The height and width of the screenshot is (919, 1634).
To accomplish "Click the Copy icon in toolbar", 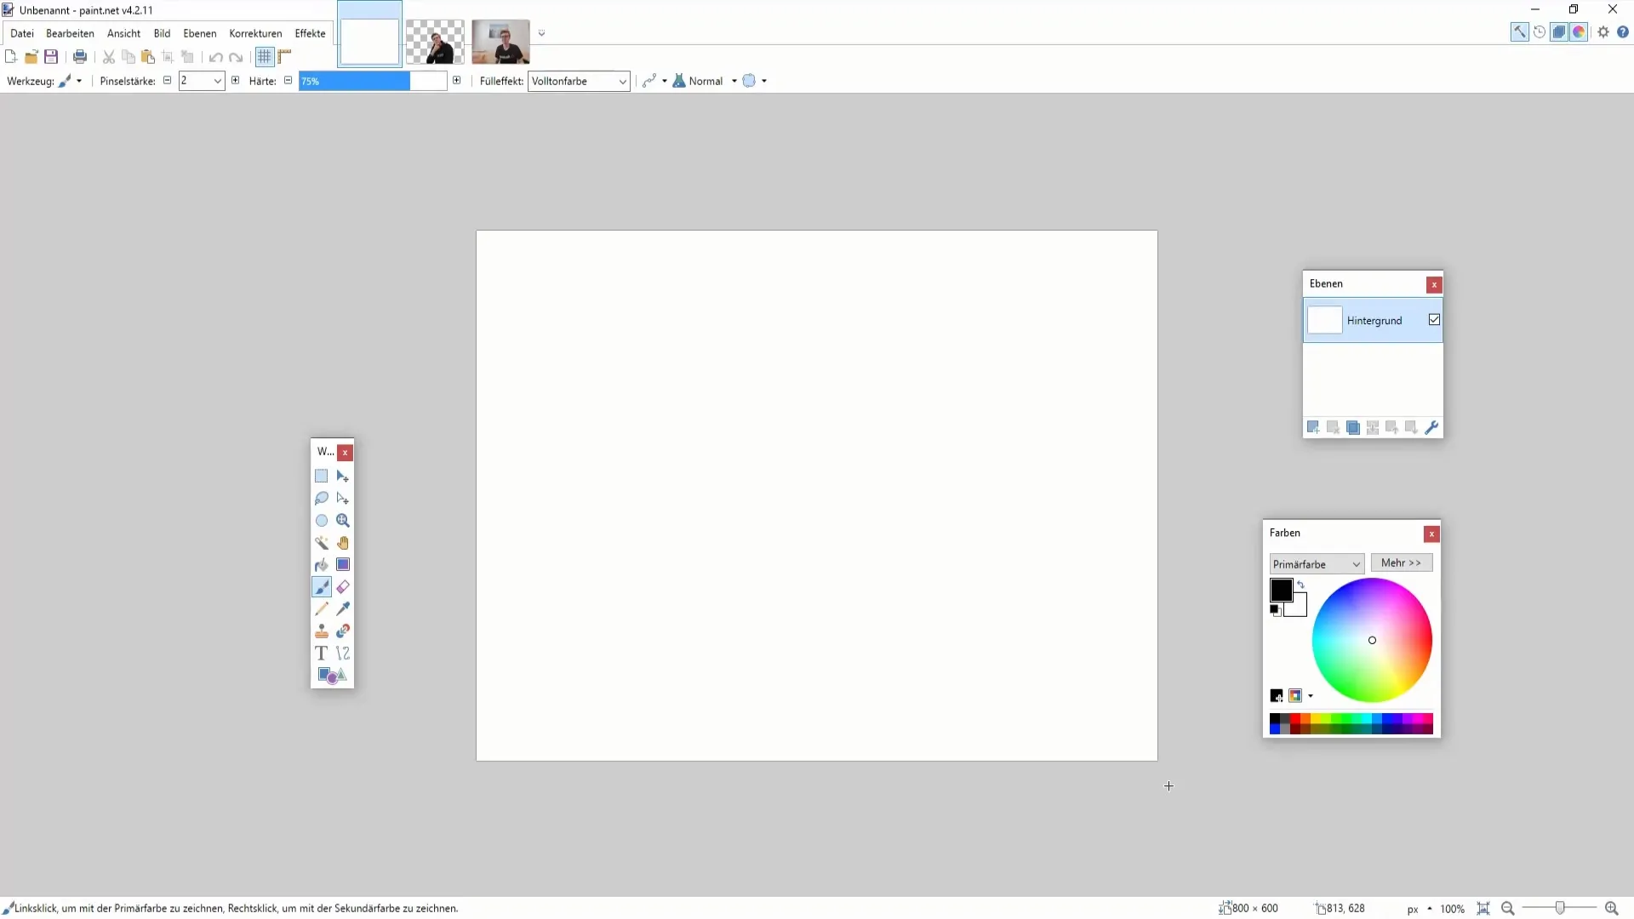I will pos(129,57).
